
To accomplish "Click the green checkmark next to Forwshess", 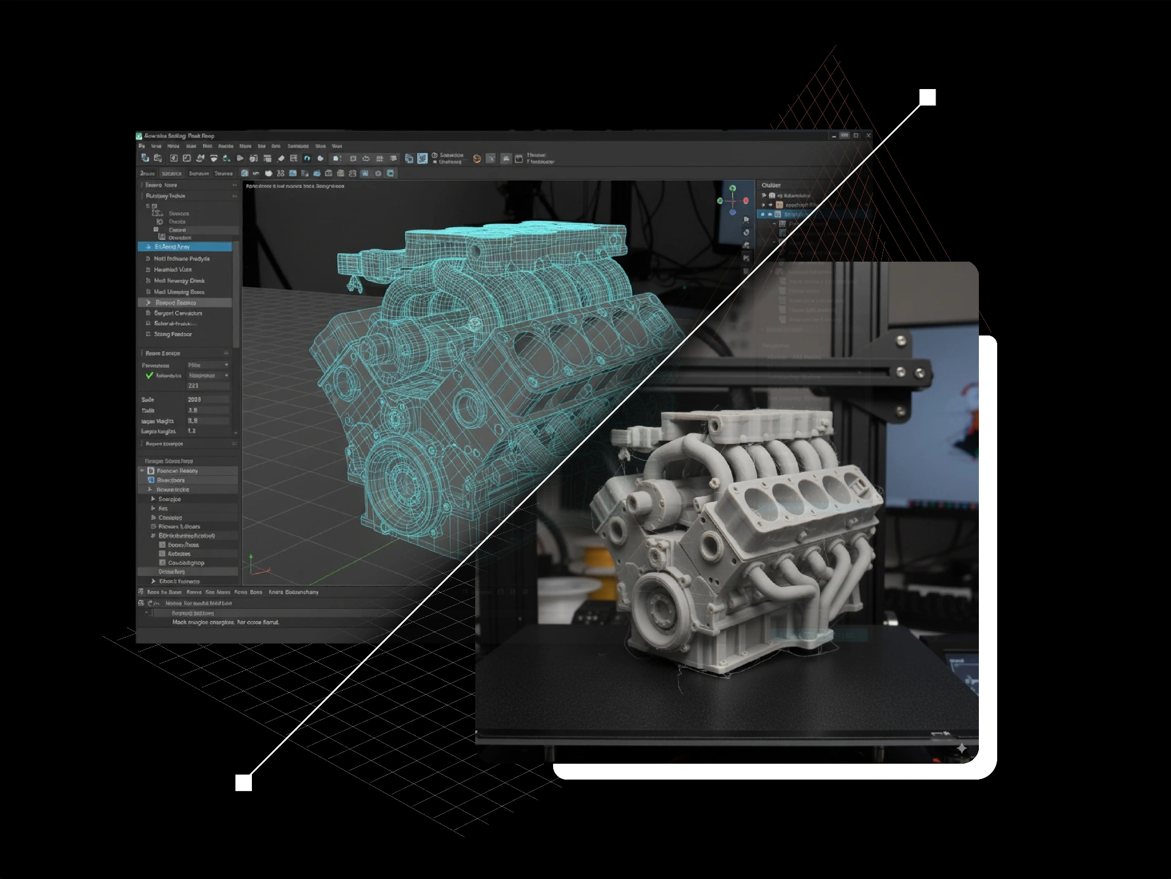I will coord(149,376).
